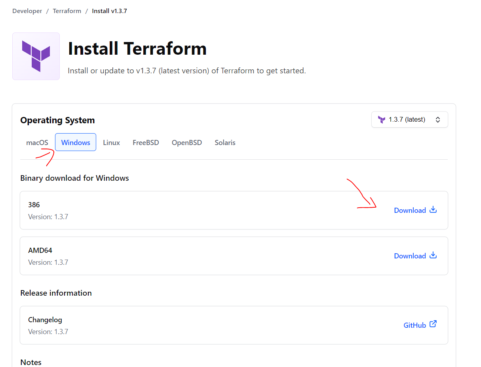Click 'Version: 1.3.7' under AMD64

pyautogui.click(x=48, y=262)
